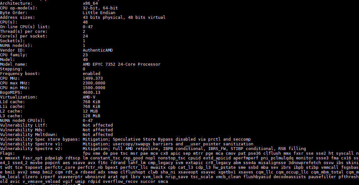
Task: Click the L3 cache 128 MiB value
Action: (x=91, y=116)
